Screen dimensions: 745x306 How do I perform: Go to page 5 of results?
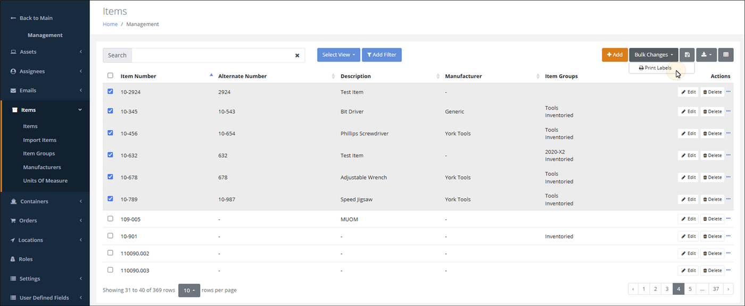(690, 289)
